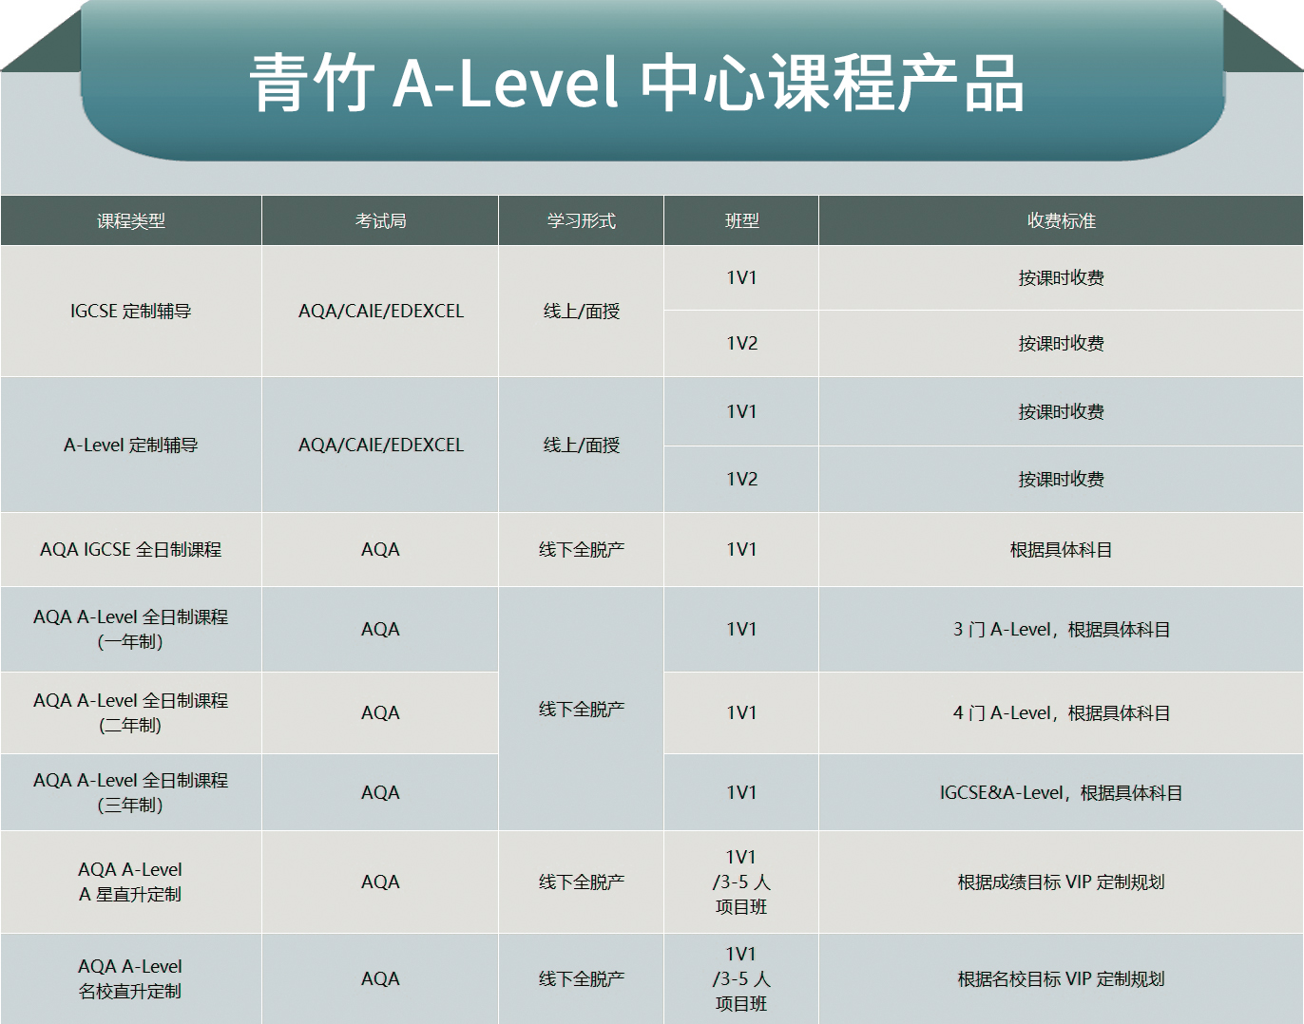The image size is (1304, 1024).
Task: Click AQA A-Level 全日制课程 (二年制) cell
Action: [x=131, y=712]
